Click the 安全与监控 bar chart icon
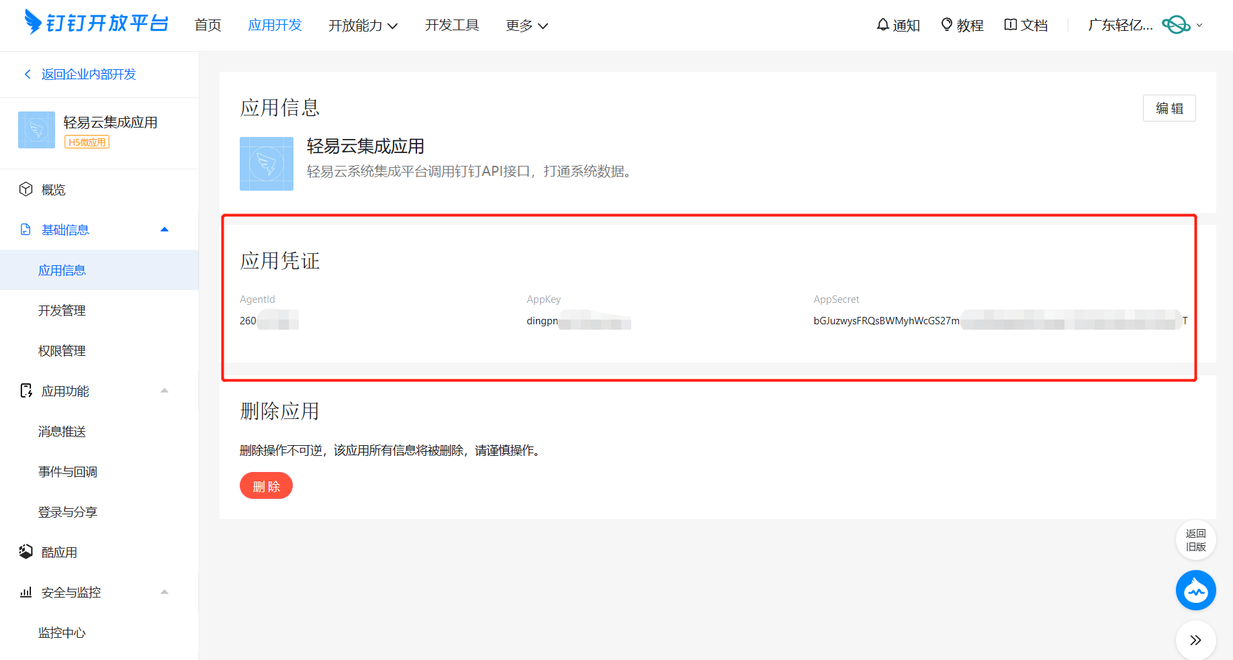 [26, 592]
